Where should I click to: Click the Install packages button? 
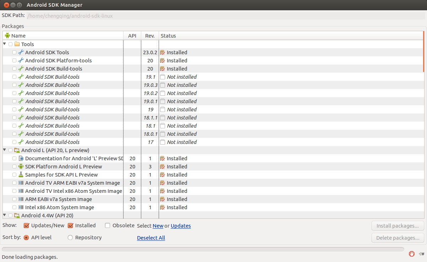[x=398, y=226]
